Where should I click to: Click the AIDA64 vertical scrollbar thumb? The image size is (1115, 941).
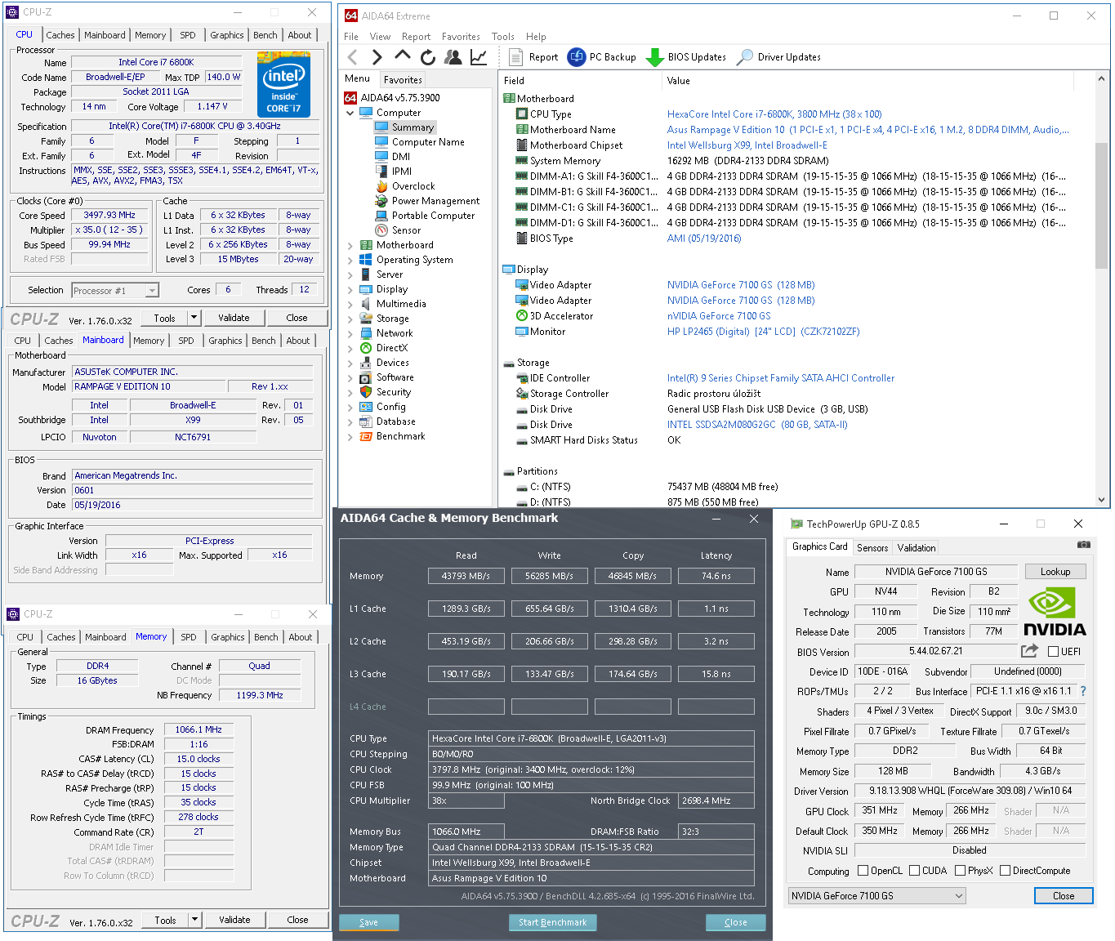pos(1101,206)
